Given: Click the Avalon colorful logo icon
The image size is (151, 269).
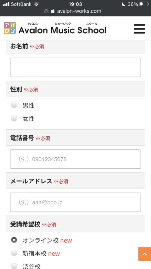Looking at the screenshot, I should tap(10, 28).
